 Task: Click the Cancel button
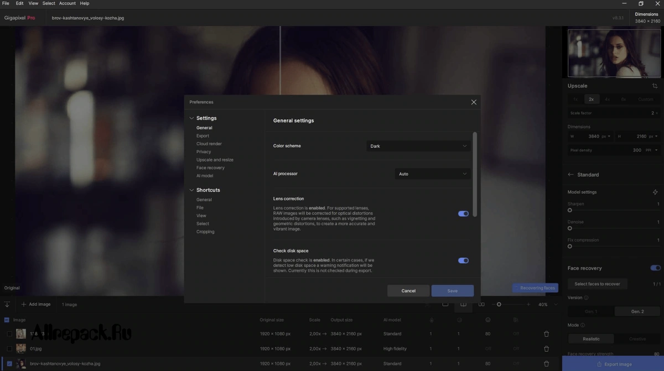coord(408,291)
